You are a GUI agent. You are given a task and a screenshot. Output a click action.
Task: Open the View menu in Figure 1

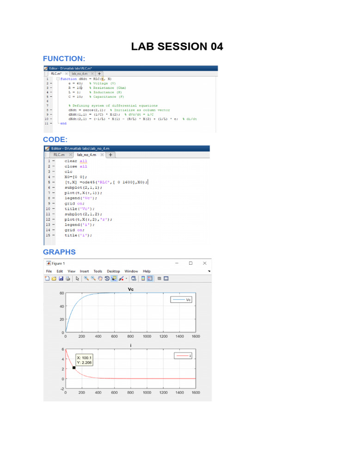pyautogui.click(x=72, y=271)
